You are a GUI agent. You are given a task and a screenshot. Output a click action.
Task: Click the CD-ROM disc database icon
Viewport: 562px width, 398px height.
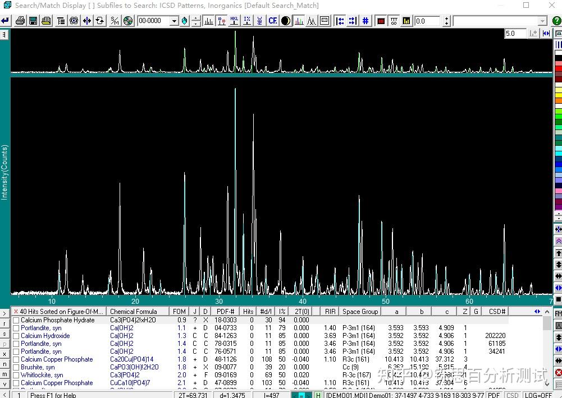128,21
